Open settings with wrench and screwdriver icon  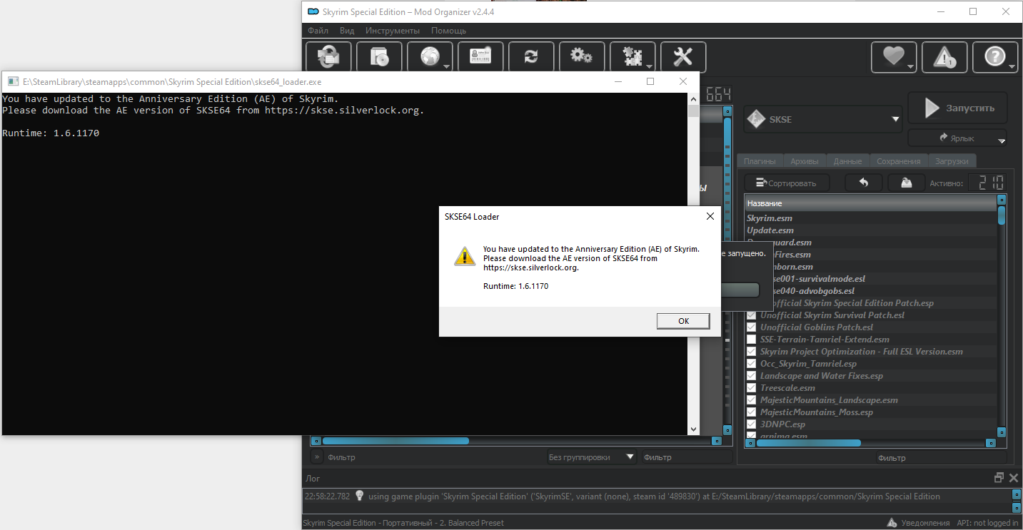[x=683, y=57]
